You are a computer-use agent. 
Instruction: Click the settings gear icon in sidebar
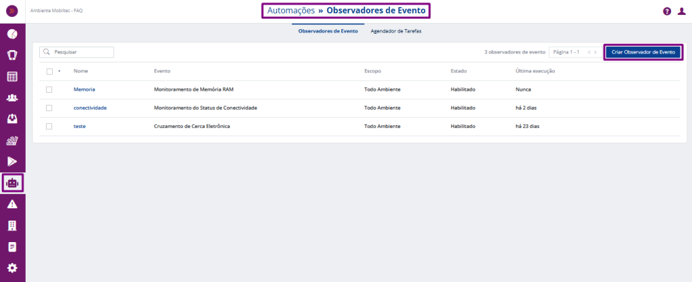[12, 268]
